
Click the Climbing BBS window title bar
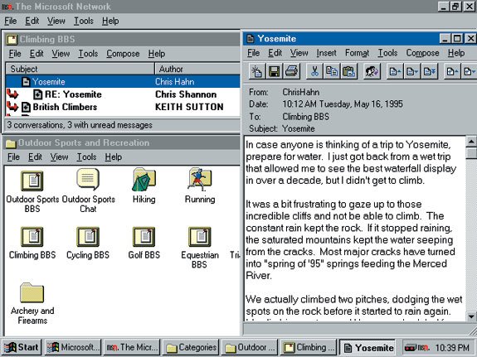122,39
